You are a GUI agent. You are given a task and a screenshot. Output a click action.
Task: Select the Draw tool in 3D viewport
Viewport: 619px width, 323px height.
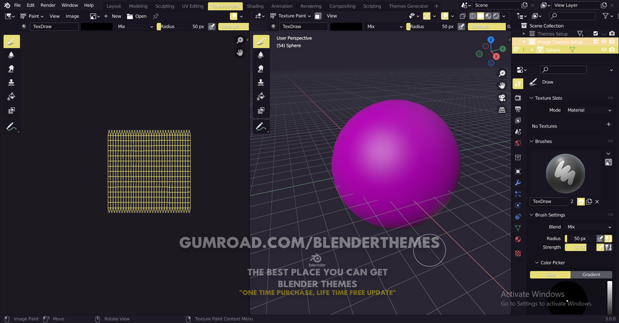261,41
